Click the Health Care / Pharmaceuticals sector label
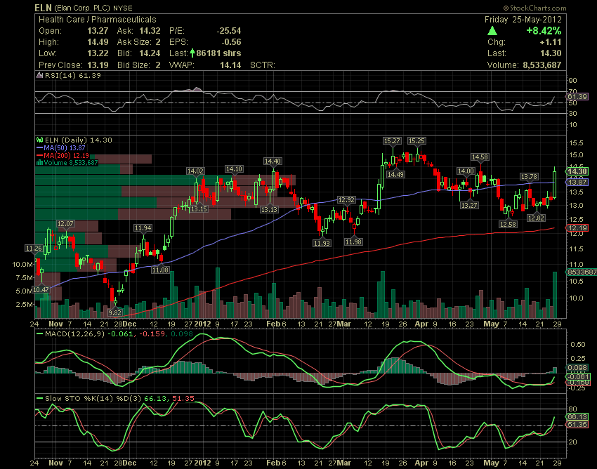 [x=98, y=20]
